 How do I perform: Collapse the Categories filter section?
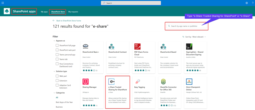(x=54, y=93)
